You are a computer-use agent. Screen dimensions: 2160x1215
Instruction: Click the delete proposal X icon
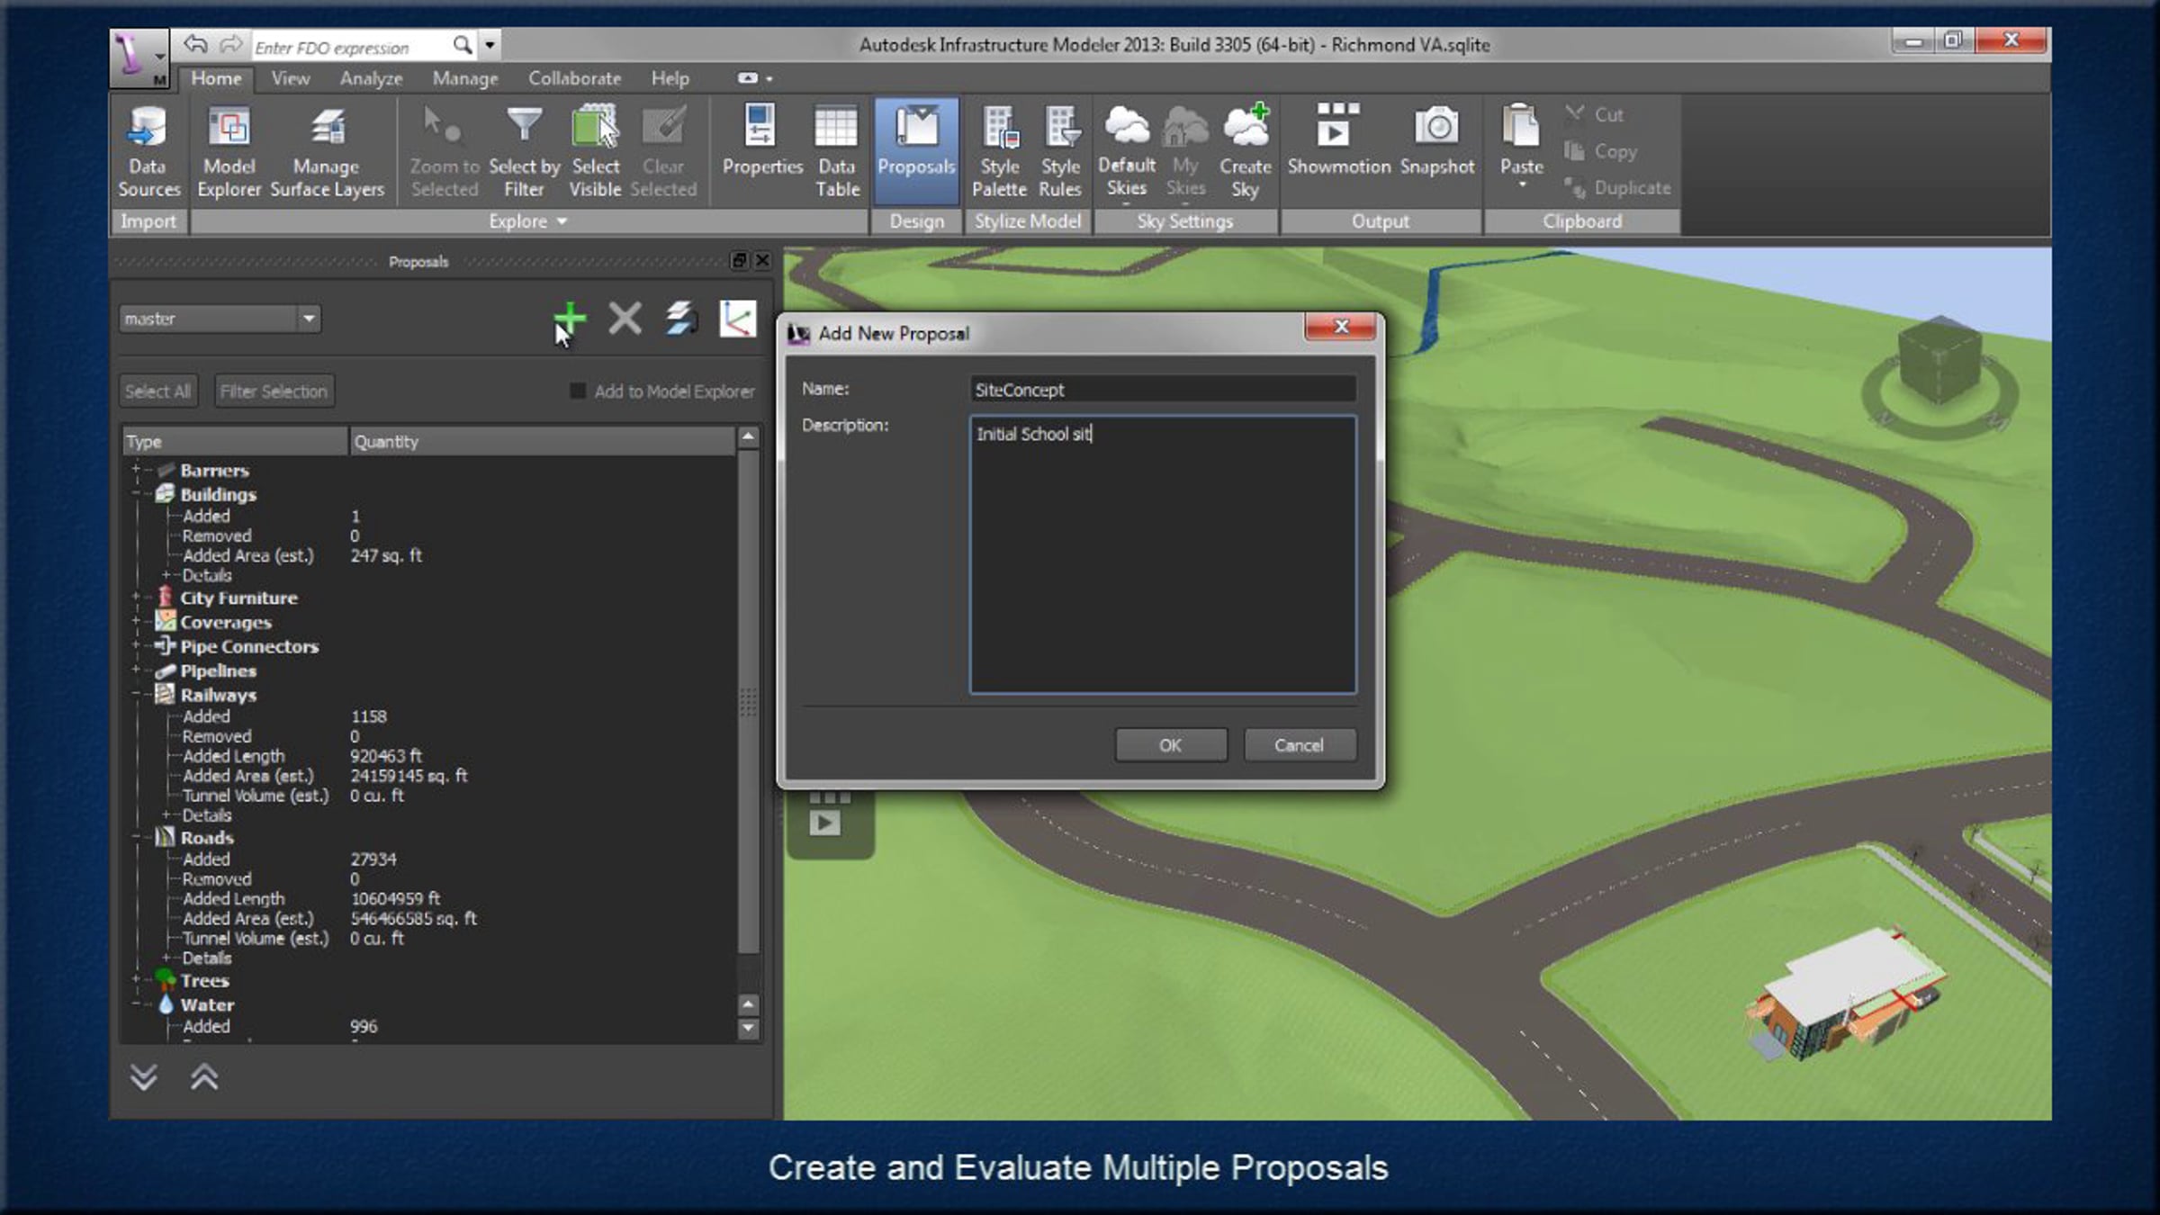625,319
